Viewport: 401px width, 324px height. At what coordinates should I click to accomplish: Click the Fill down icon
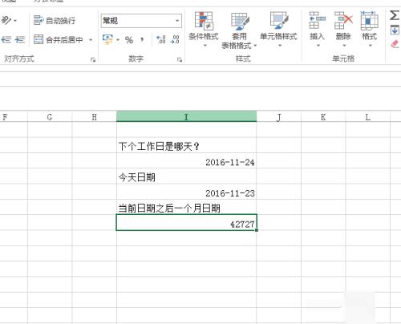pos(395,30)
